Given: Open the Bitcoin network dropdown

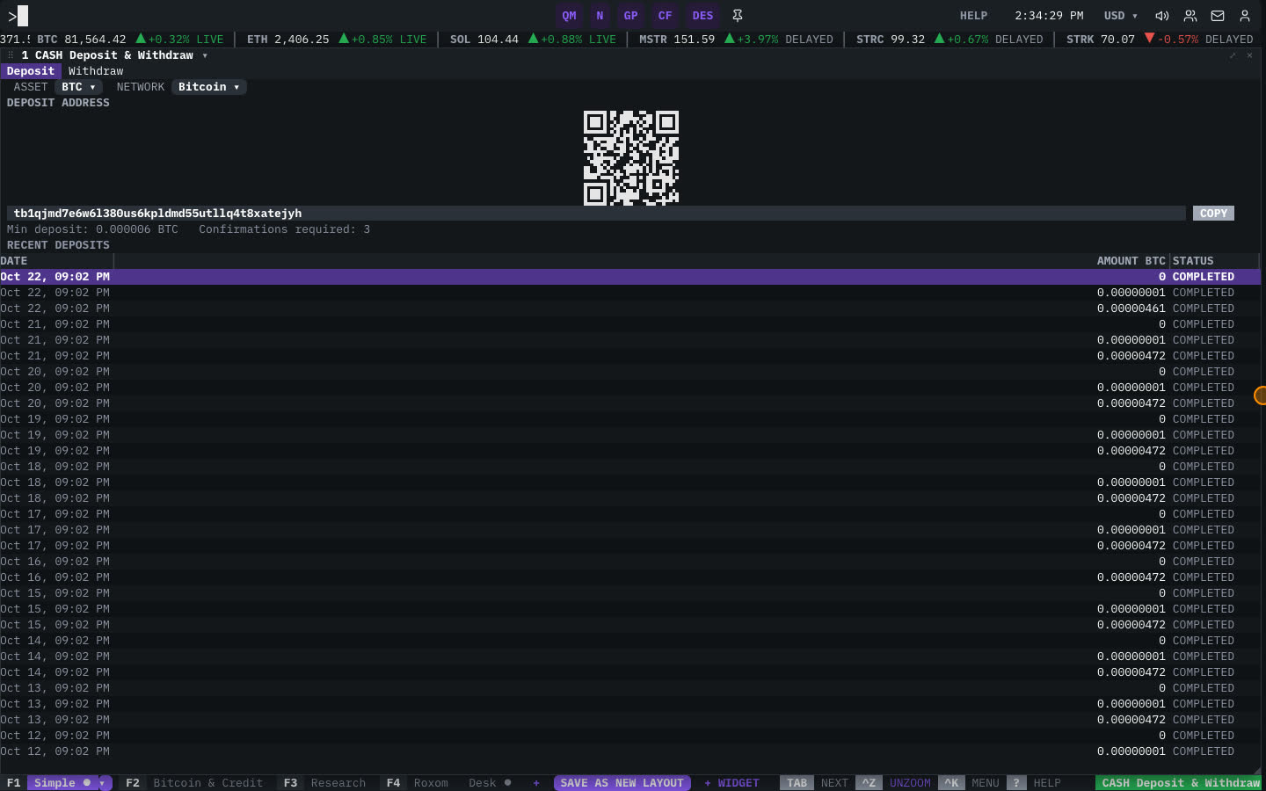Looking at the screenshot, I should [x=208, y=87].
